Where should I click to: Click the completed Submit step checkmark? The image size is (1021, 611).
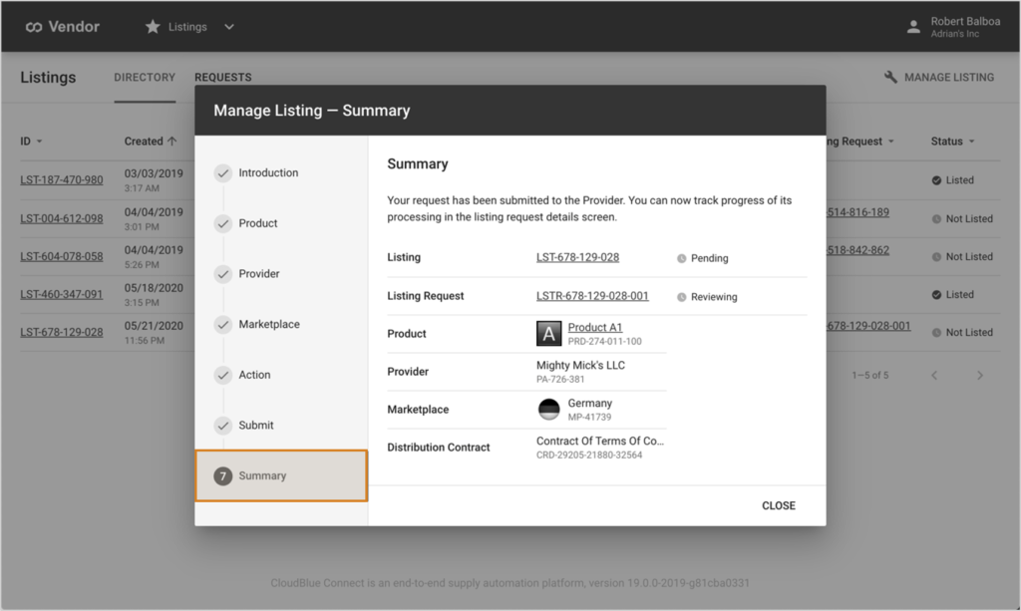click(223, 425)
